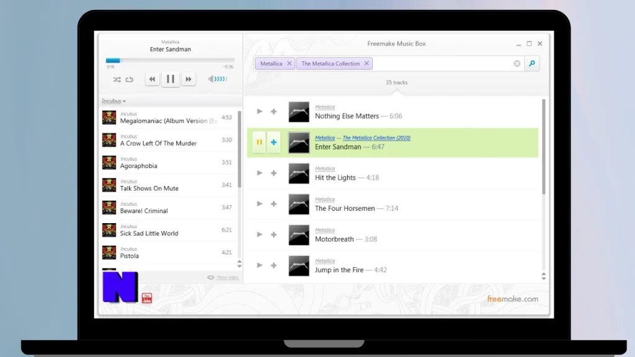The image size is (635, 357).
Task: Select A Crow Left Of The Murder
Action: [x=168, y=140]
